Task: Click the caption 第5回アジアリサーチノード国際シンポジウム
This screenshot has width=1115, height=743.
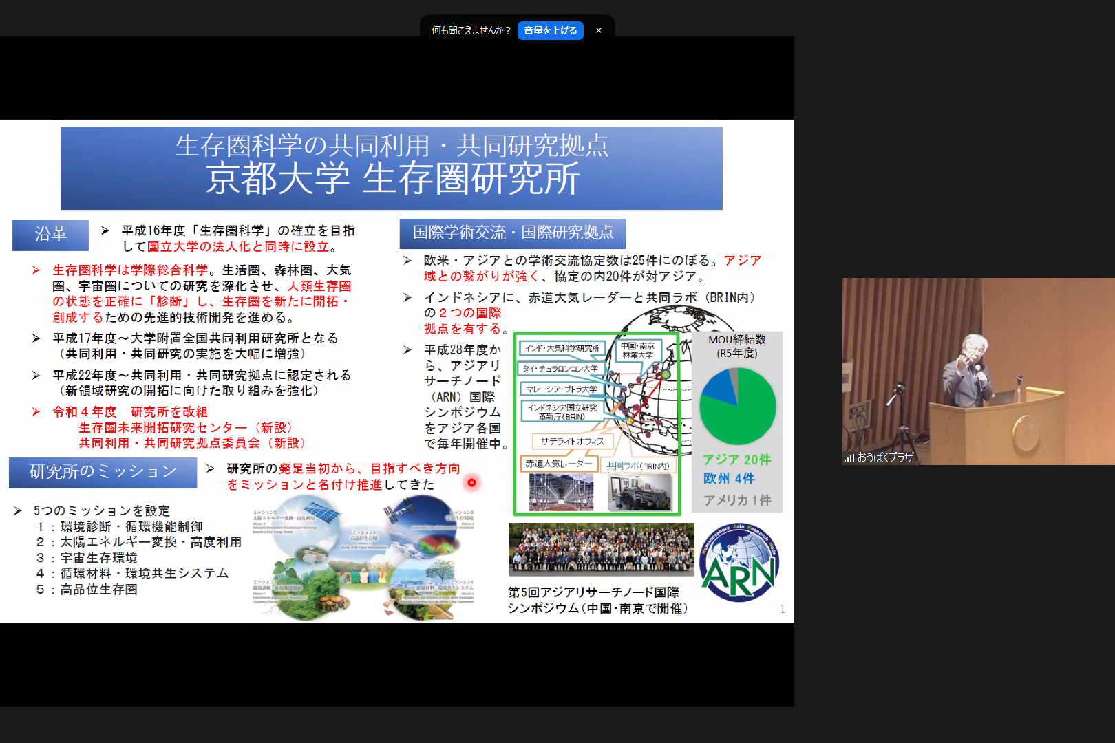Action: [597, 600]
